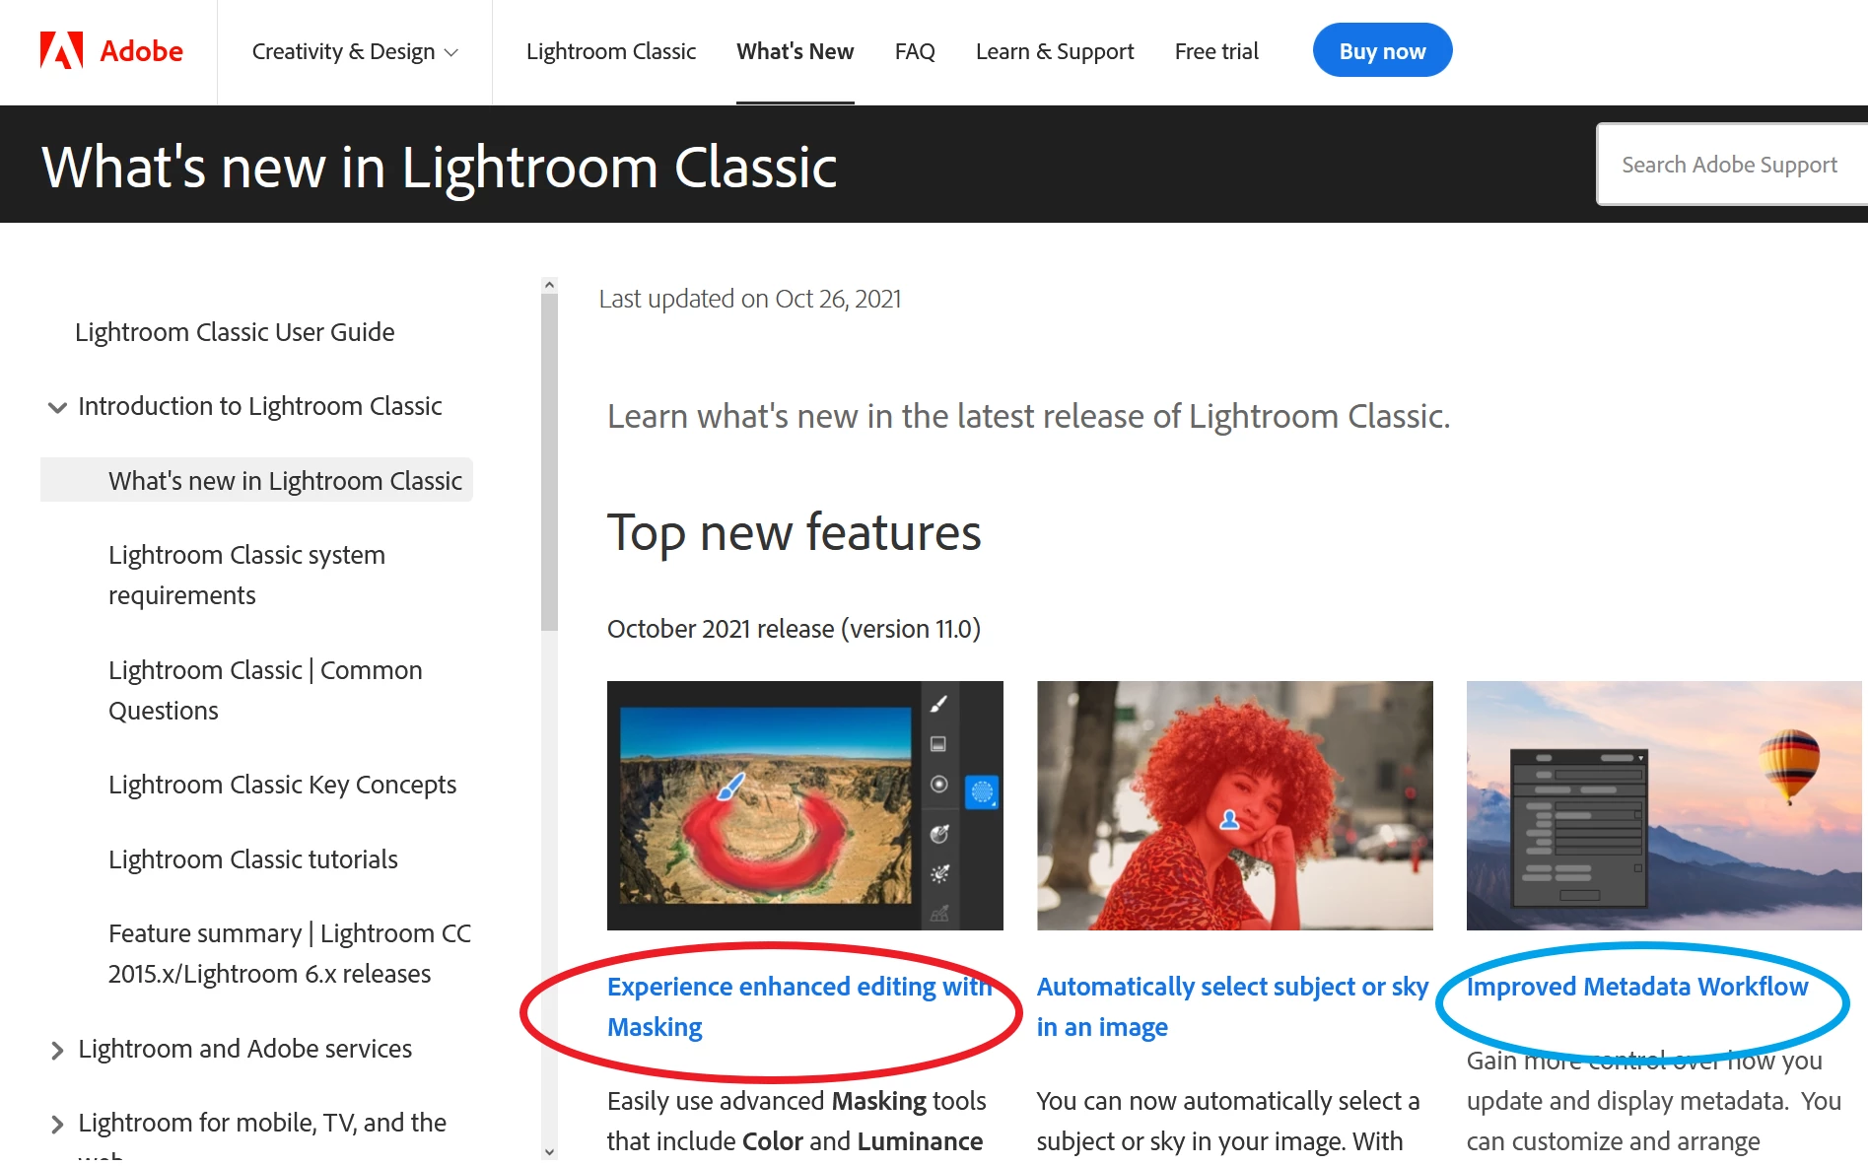
Task: Open the hot air balloon metadata thumbnail
Action: pyautogui.click(x=1664, y=805)
